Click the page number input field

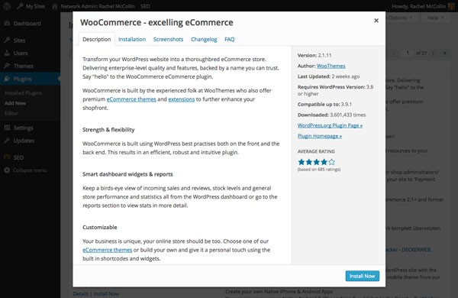point(407,53)
